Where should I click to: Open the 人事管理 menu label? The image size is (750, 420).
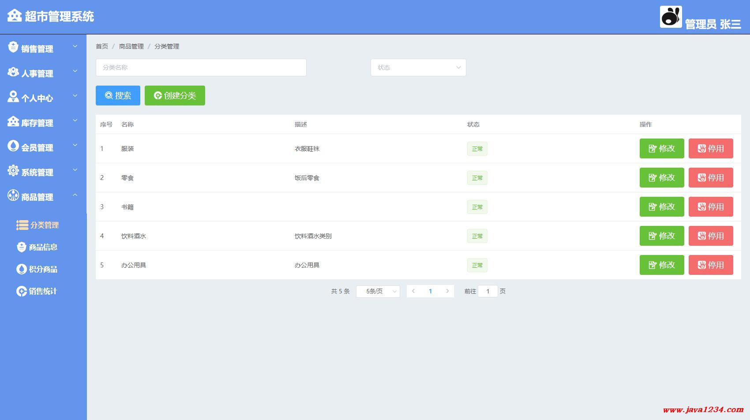tap(37, 74)
